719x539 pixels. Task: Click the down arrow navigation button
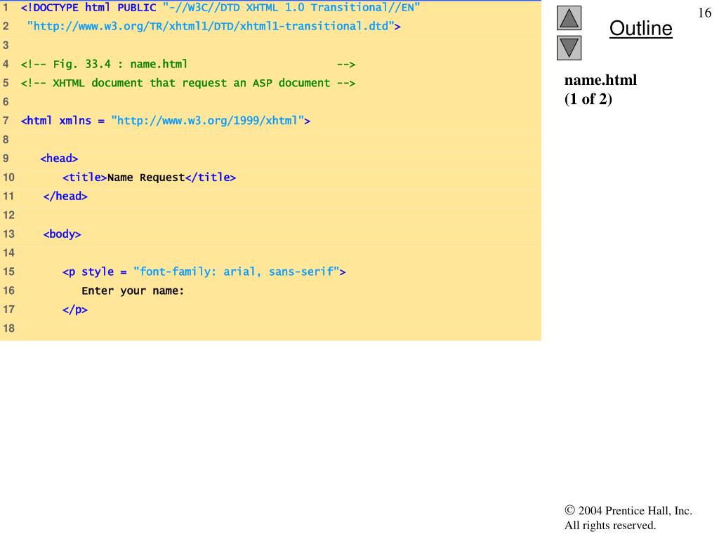click(x=569, y=48)
